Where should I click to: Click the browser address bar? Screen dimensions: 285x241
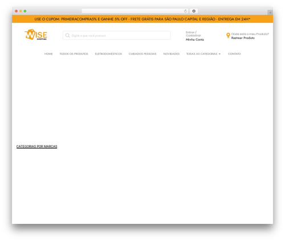coord(135,11)
